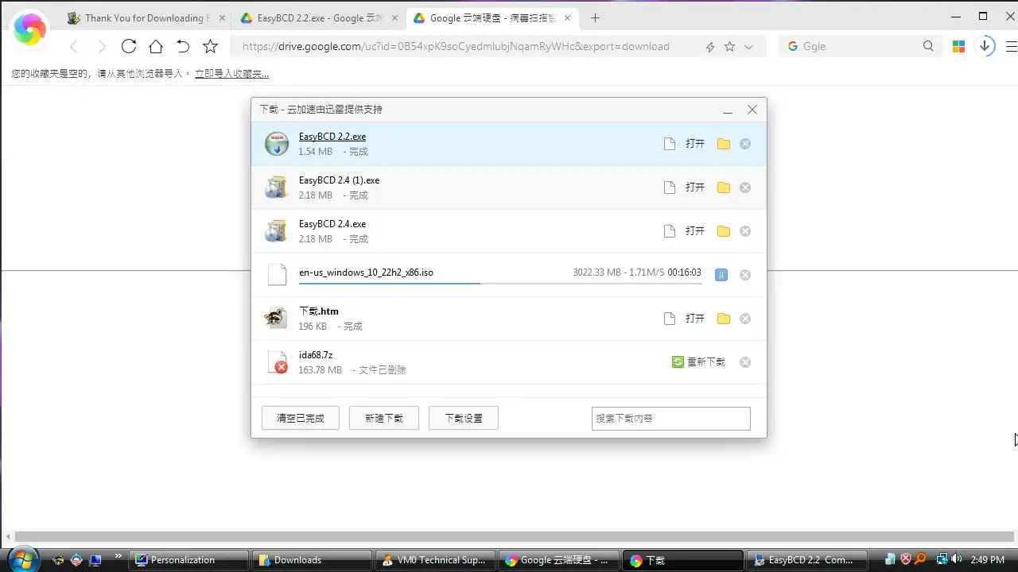The width and height of the screenshot is (1018, 572).
Task: Remove ida68.7z with its X icon
Action: [745, 362]
